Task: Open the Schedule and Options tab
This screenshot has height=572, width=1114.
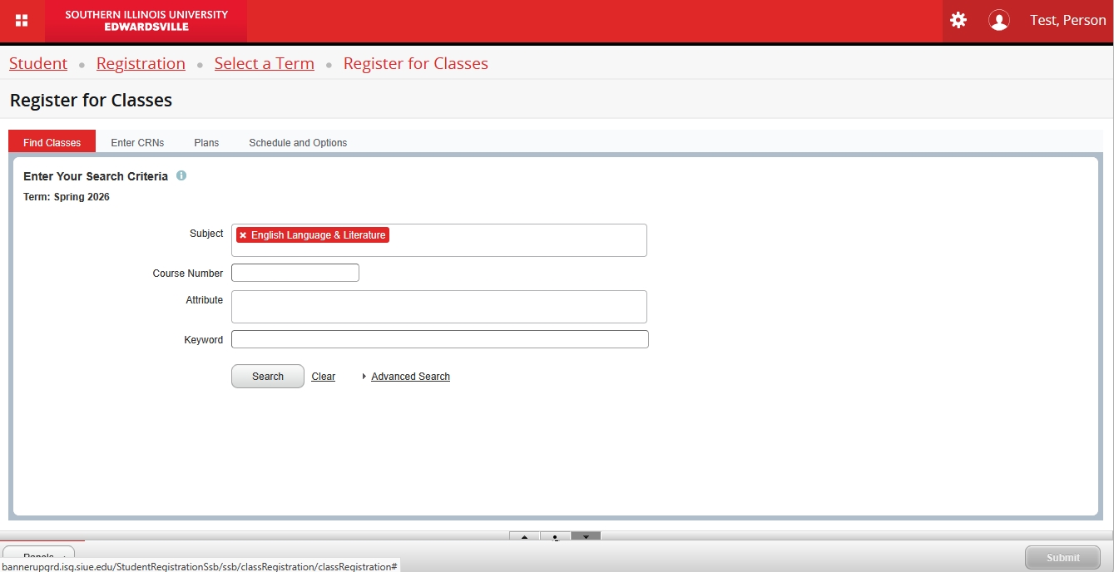Action: pyautogui.click(x=298, y=143)
